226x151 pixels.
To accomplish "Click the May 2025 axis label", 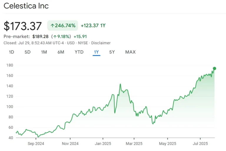I will [x=168, y=144].
